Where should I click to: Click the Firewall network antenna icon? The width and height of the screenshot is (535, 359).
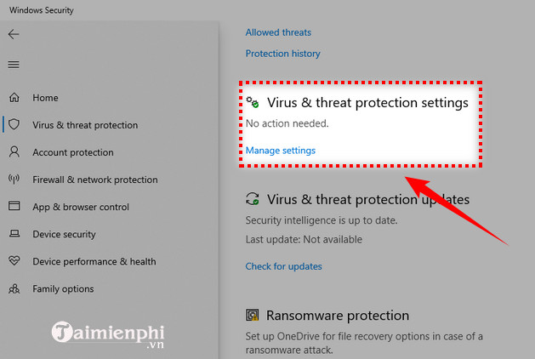14,179
